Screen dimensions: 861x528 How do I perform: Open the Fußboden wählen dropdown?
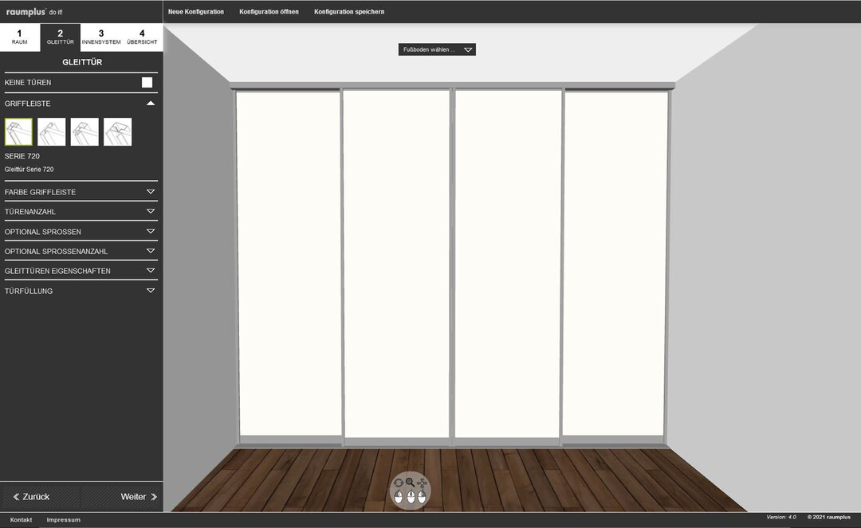pyautogui.click(x=437, y=49)
